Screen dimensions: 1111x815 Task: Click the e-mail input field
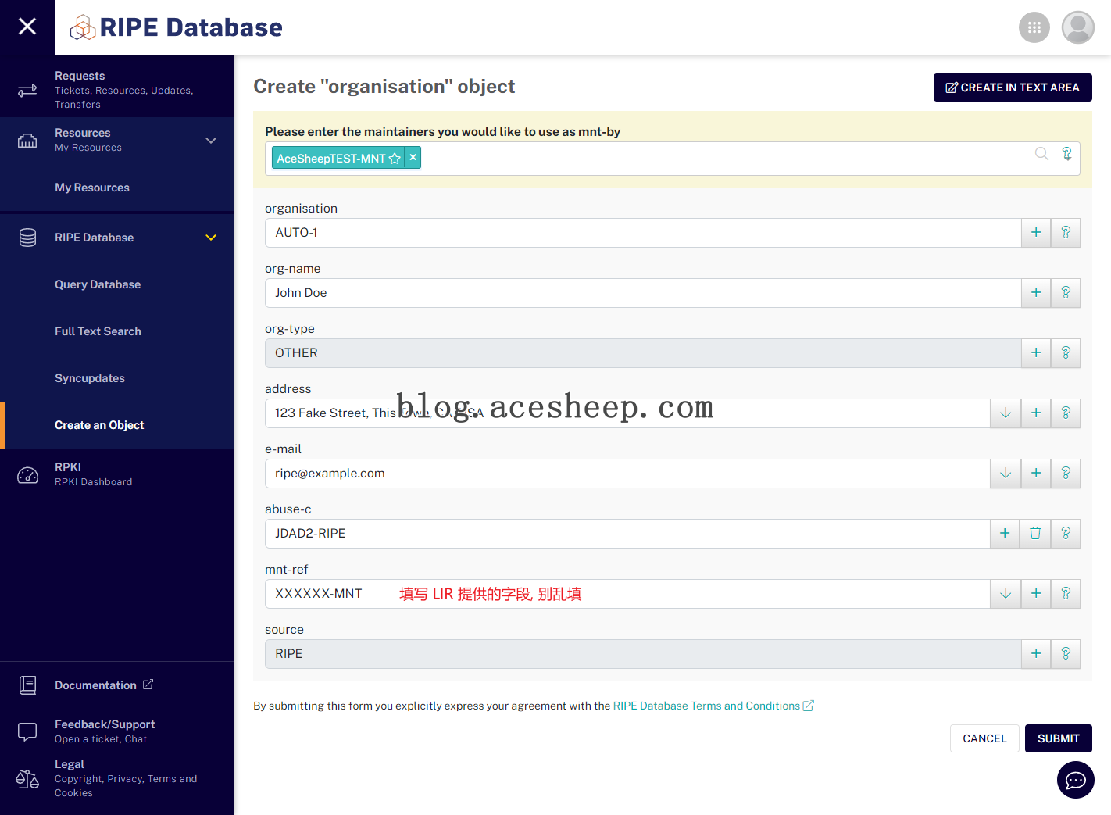(627, 474)
